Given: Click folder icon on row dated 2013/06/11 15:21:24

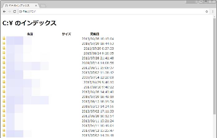Looking at the screenshot, I should (4, 121).
